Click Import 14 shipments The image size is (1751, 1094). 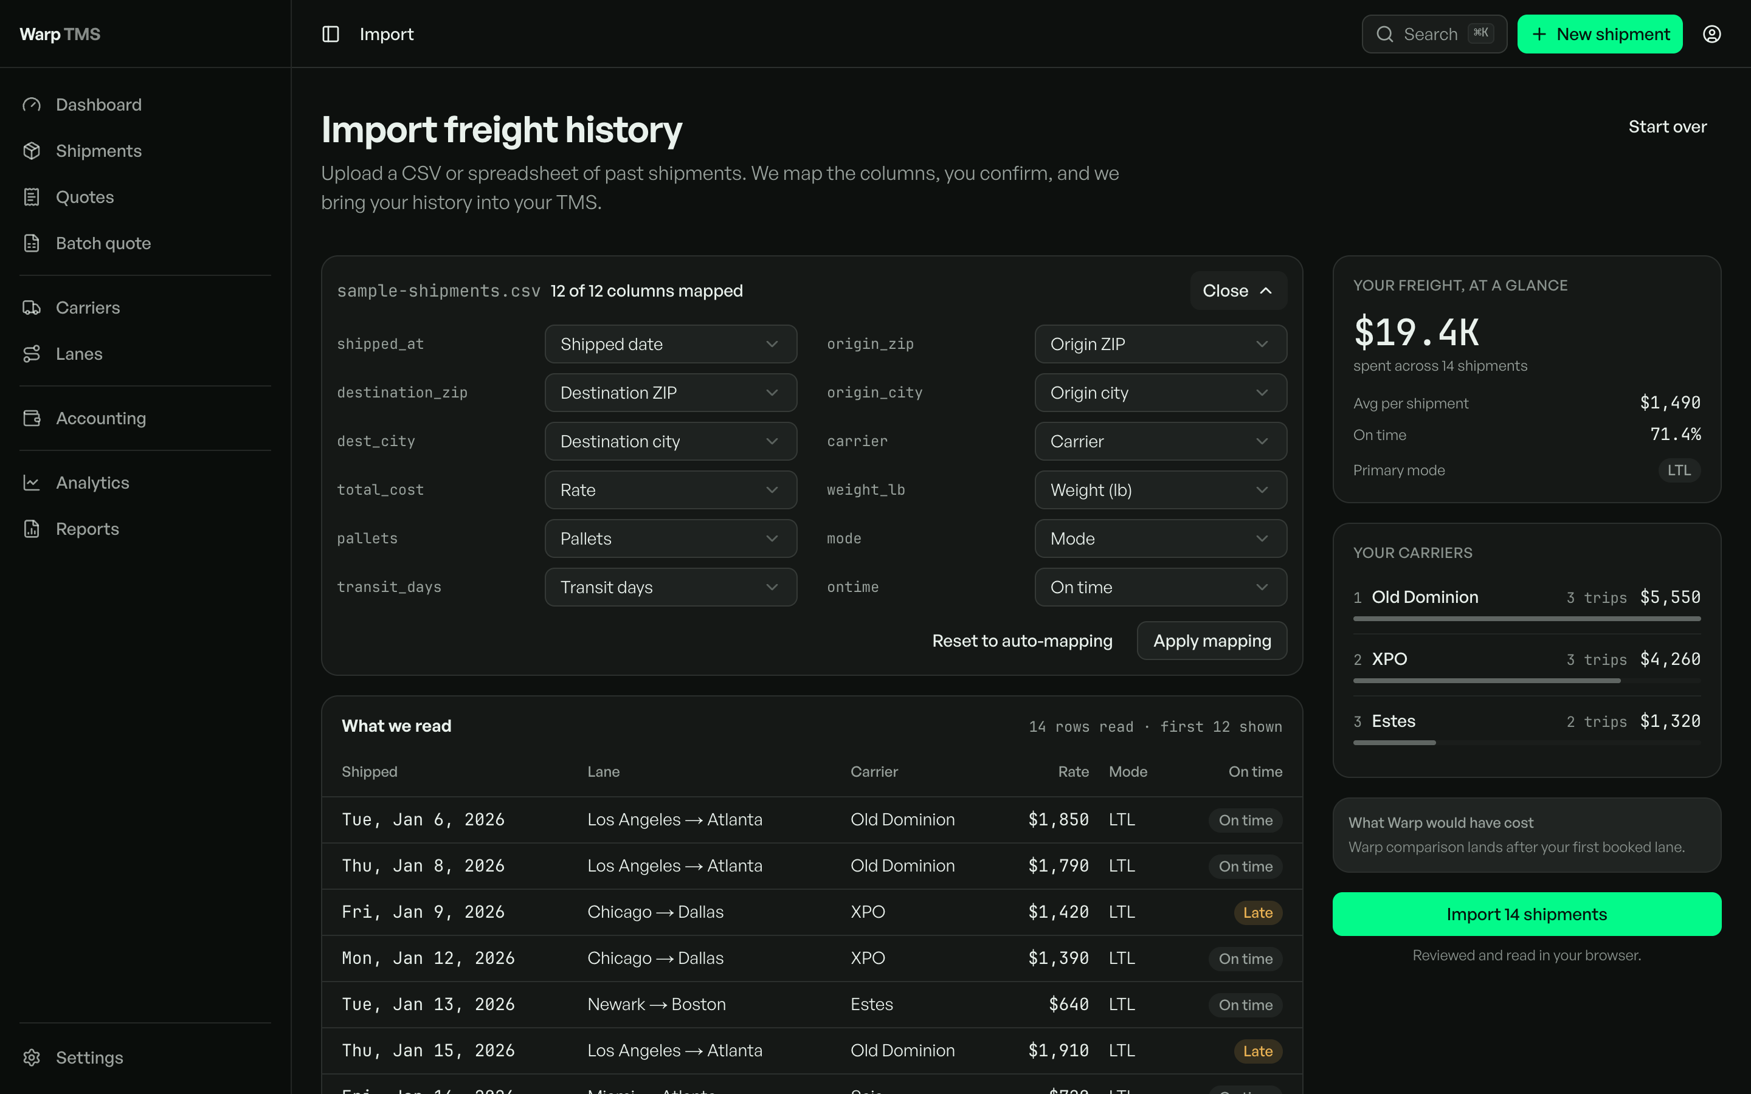[x=1527, y=914]
